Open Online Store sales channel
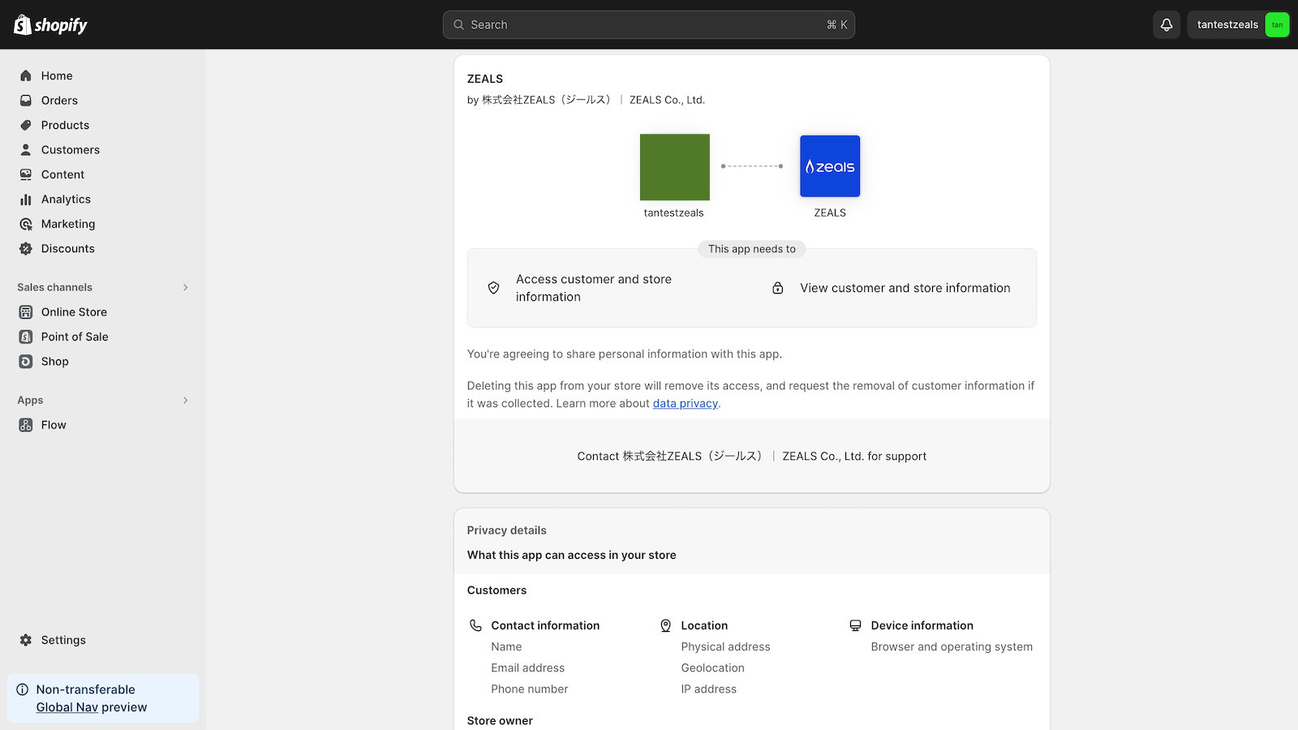The width and height of the screenshot is (1298, 730). click(x=74, y=312)
